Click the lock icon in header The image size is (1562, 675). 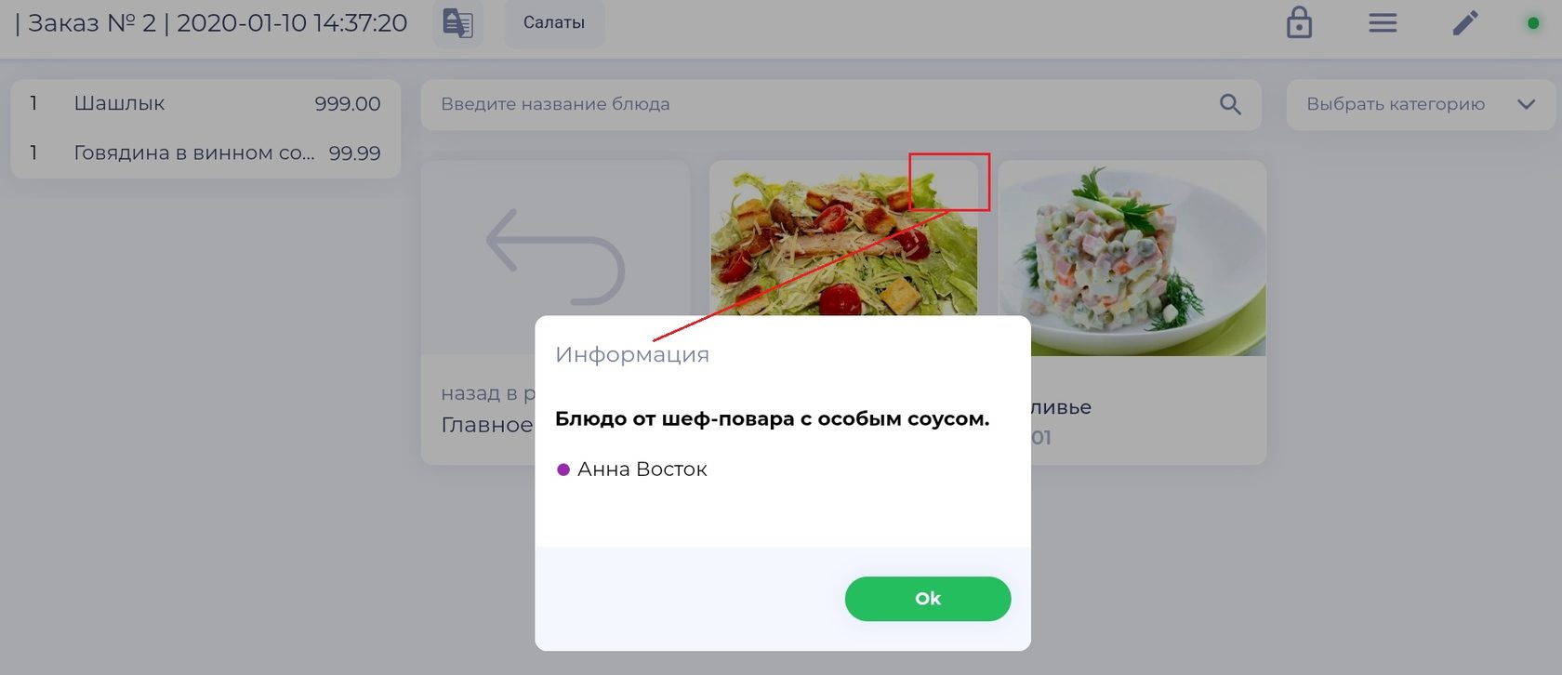[x=1299, y=22]
